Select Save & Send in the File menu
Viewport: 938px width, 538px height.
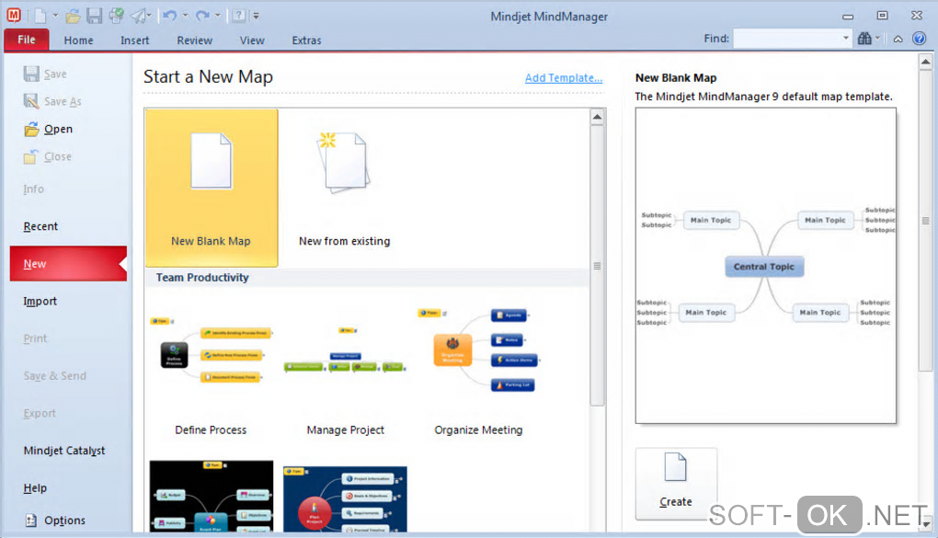pyautogui.click(x=55, y=376)
